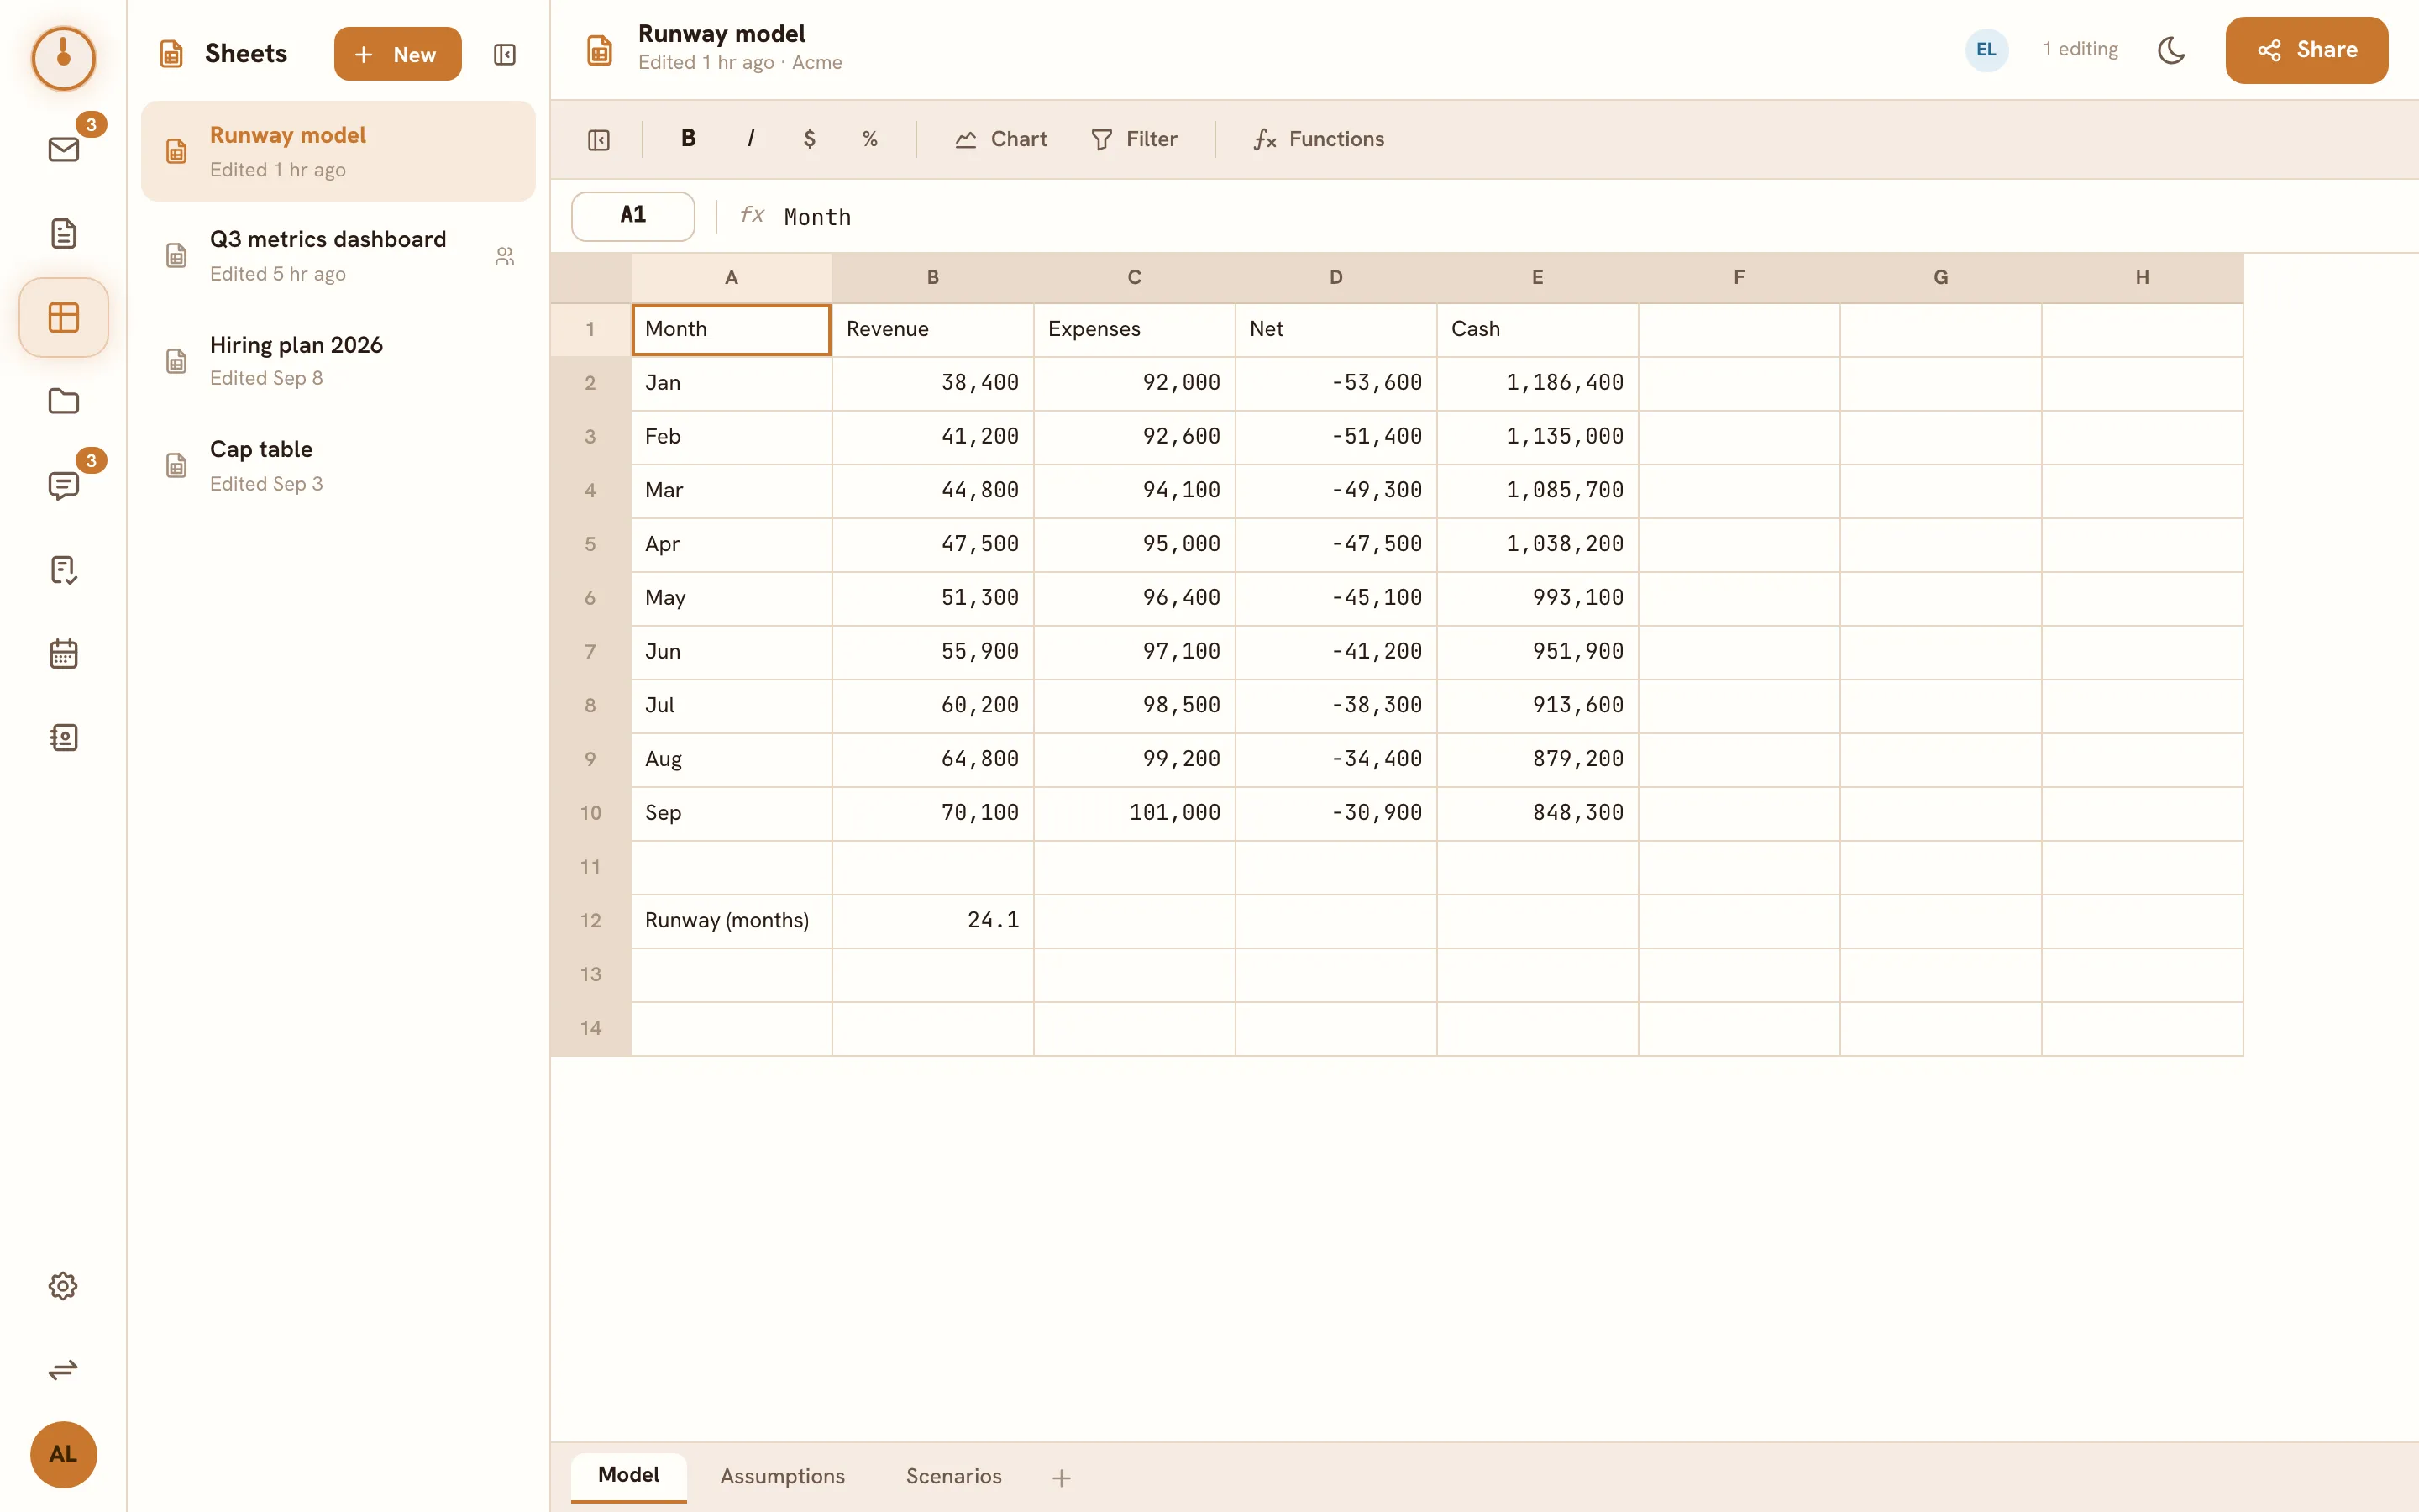Viewport: 2419px width, 1512px height.
Task: Select the cell with 38,400
Action: pos(932,383)
